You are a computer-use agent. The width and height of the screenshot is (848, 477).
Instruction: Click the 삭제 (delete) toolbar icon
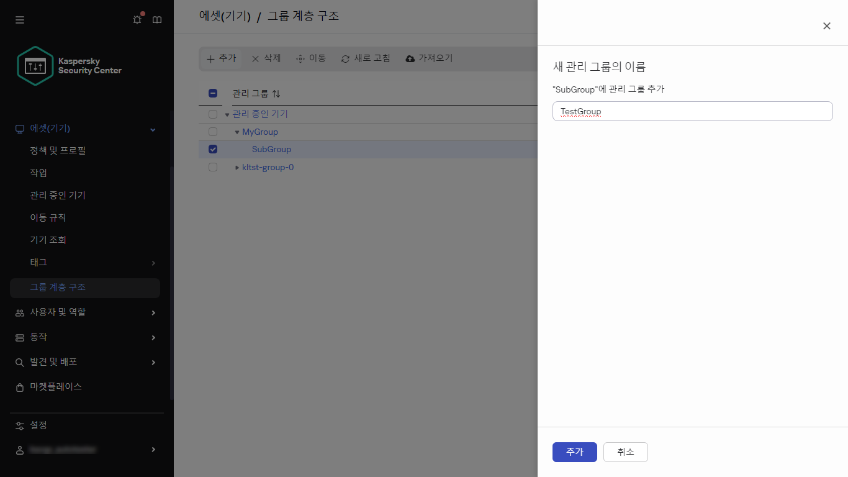[255, 58]
